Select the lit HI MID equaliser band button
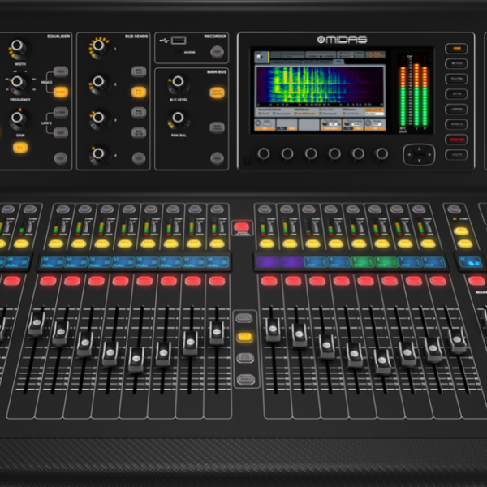Screen dimensions: 487x487 tap(61, 92)
